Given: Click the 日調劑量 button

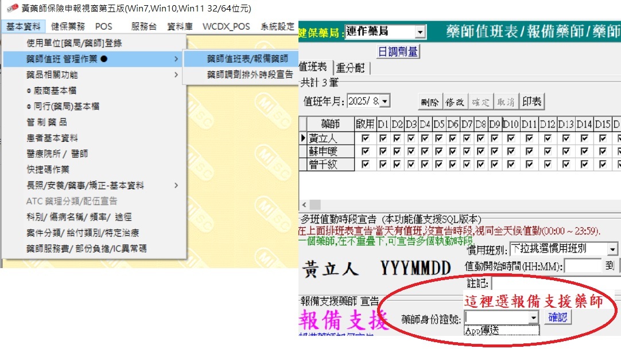Looking at the screenshot, I should 398,52.
